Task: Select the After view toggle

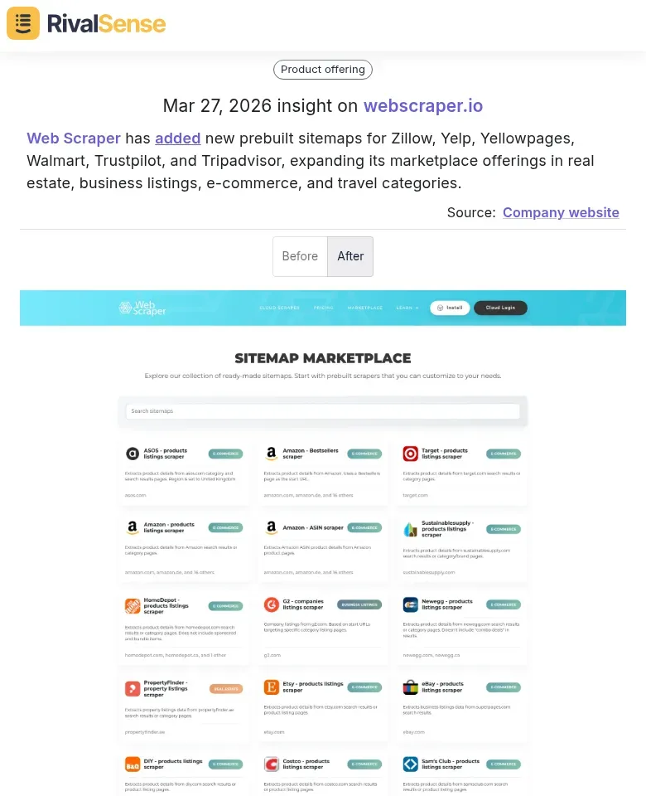Action: tap(350, 256)
